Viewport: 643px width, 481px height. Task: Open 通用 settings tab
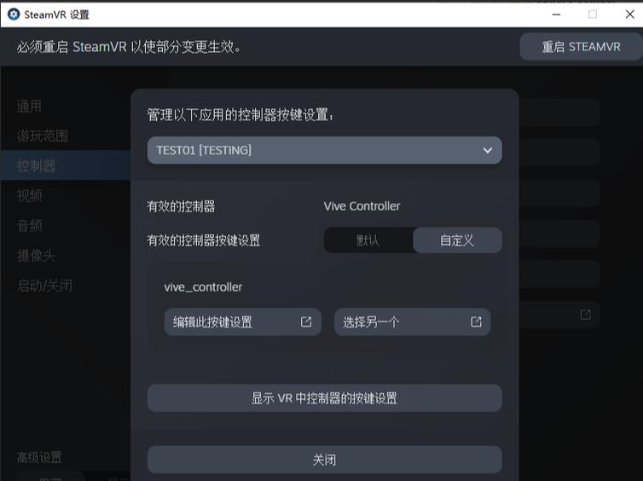click(x=66, y=107)
